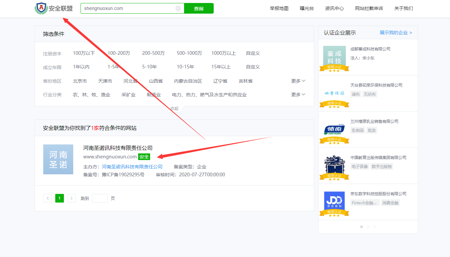450x257 pixels.
Task: Select registered capital 200-500万
Action: click(x=153, y=53)
